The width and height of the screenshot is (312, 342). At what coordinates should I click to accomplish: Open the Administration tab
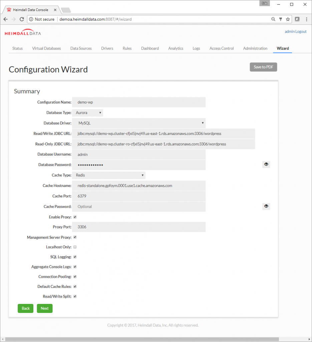(x=255, y=48)
